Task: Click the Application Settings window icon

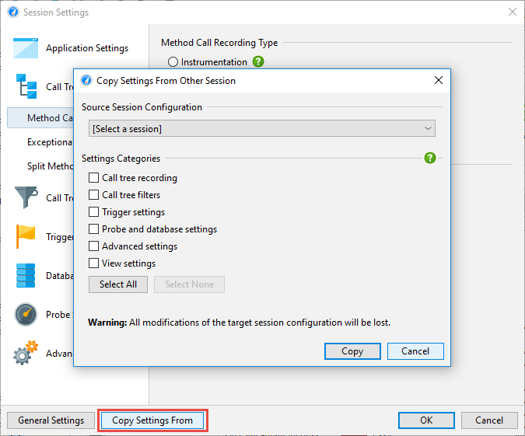Action: click(26, 48)
